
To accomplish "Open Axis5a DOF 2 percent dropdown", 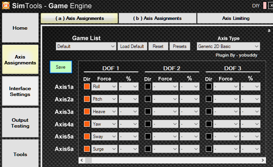I will click(x=189, y=137).
